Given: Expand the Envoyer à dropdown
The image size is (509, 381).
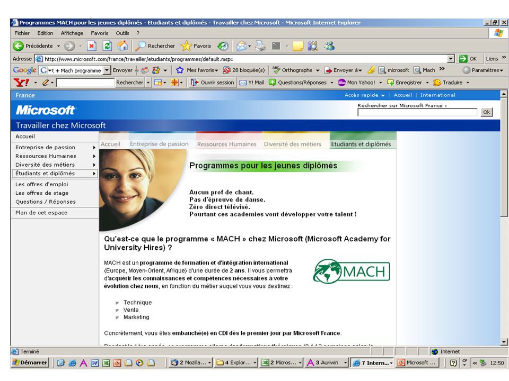Looking at the screenshot, I should click(360, 70).
